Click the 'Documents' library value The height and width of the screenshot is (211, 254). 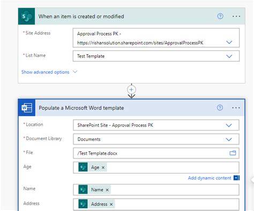click(x=89, y=139)
